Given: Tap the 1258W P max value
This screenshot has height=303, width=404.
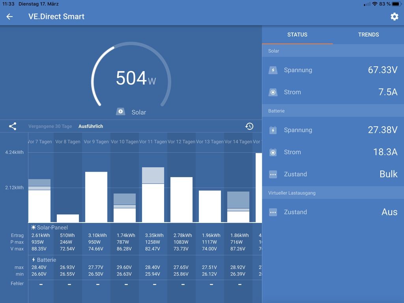Looking at the screenshot, I should point(153,242).
